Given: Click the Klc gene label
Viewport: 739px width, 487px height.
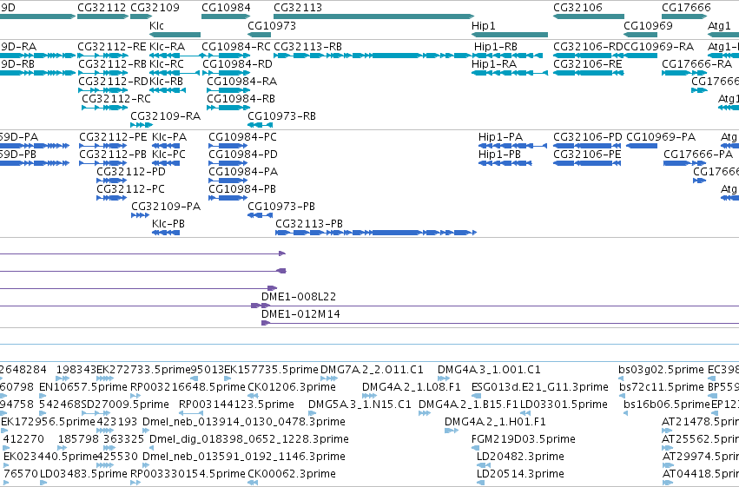Looking at the screenshot, I should click(x=156, y=25).
